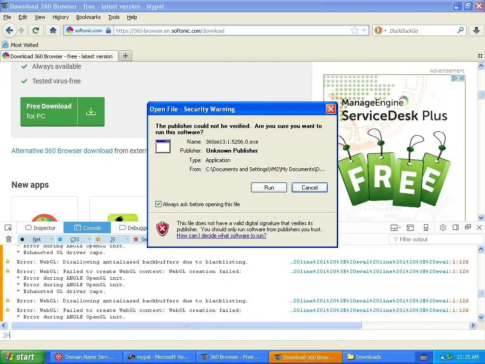
Task: Click the page vertical scrollbar down arrow
Action: point(481,218)
